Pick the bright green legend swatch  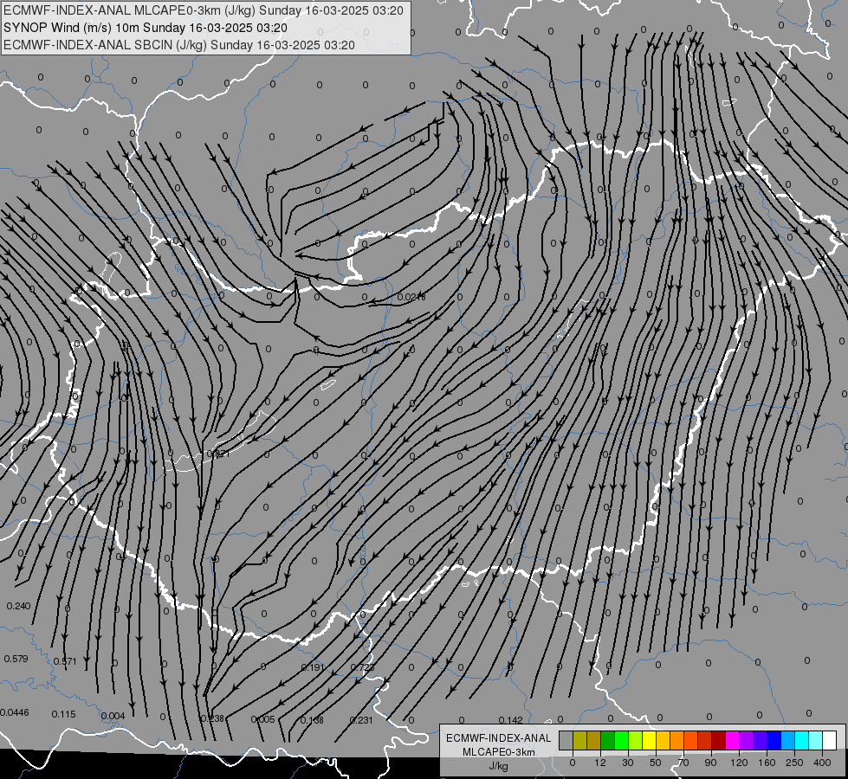click(x=621, y=740)
